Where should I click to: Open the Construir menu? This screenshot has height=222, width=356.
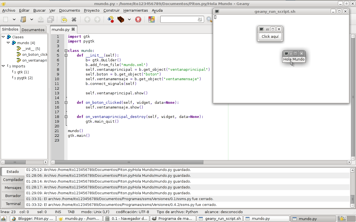point(112,10)
